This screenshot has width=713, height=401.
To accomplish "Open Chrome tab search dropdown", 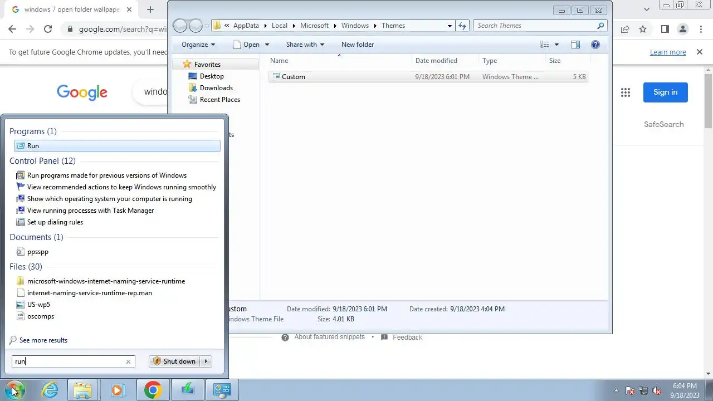I will point(647,9).
